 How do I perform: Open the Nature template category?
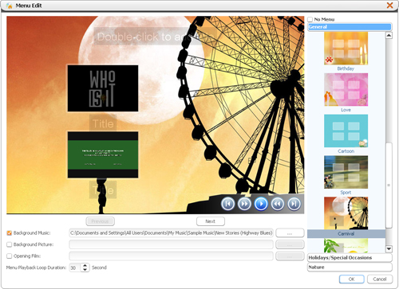[x=350, y=268]
